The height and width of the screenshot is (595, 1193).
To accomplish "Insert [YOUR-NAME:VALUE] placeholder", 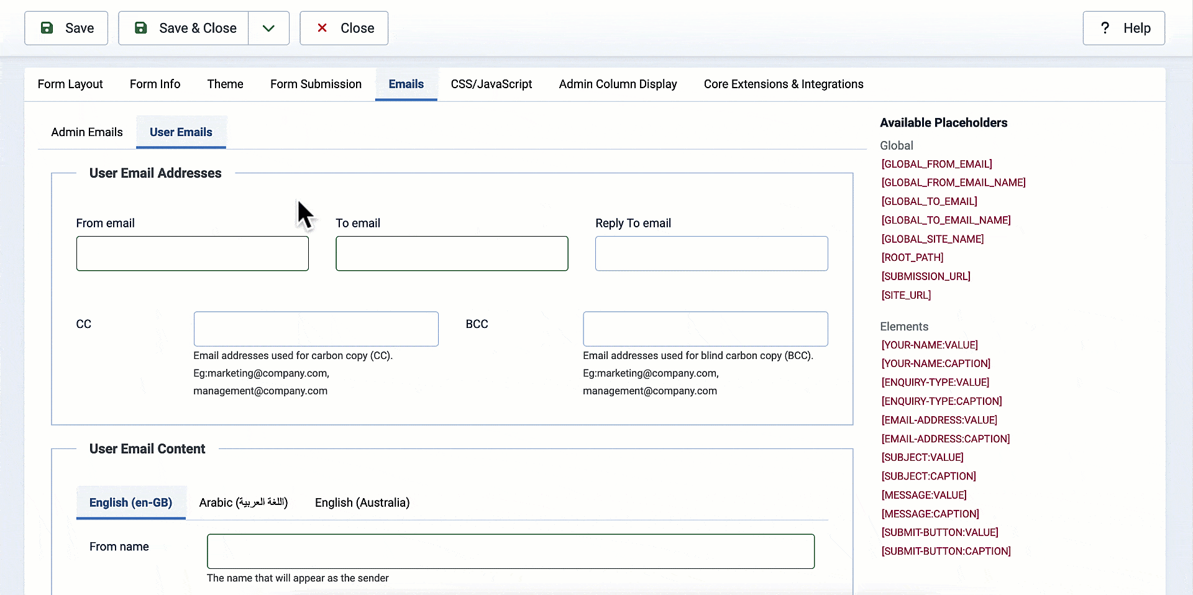I will [x=930, y=345].
